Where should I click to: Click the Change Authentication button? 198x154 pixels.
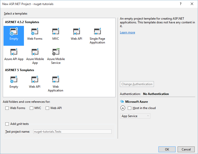coord(137,84)
